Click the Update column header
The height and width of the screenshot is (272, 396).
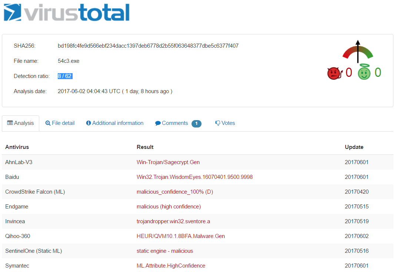[x=354, y=147]
